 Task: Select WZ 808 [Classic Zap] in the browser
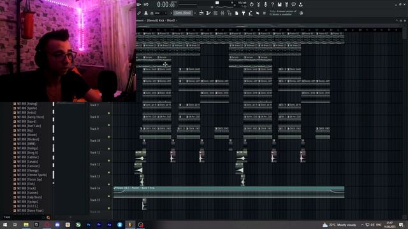click(29, 179)
